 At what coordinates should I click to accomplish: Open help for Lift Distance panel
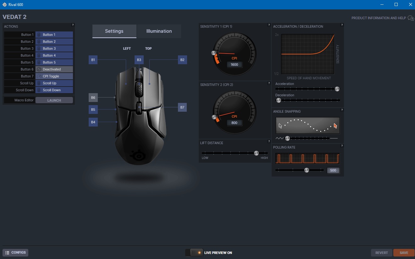pos(269,141)
